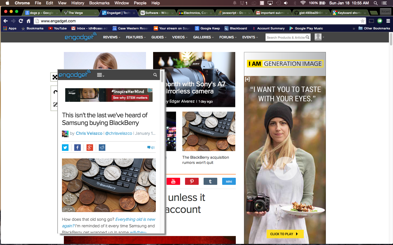Go to the Chrome home icon

pyautogui.click(x=28, y=21)
